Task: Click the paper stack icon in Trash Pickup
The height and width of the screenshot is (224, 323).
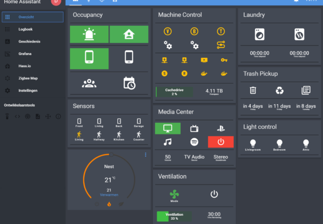Action: 306,90
